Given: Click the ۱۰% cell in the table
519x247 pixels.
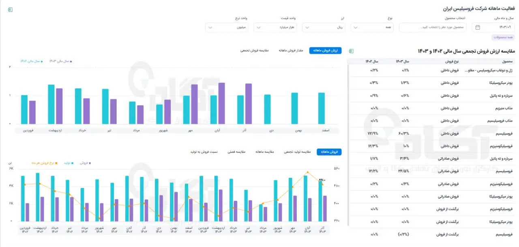Looking at the screenshot, I should (406, 146).
